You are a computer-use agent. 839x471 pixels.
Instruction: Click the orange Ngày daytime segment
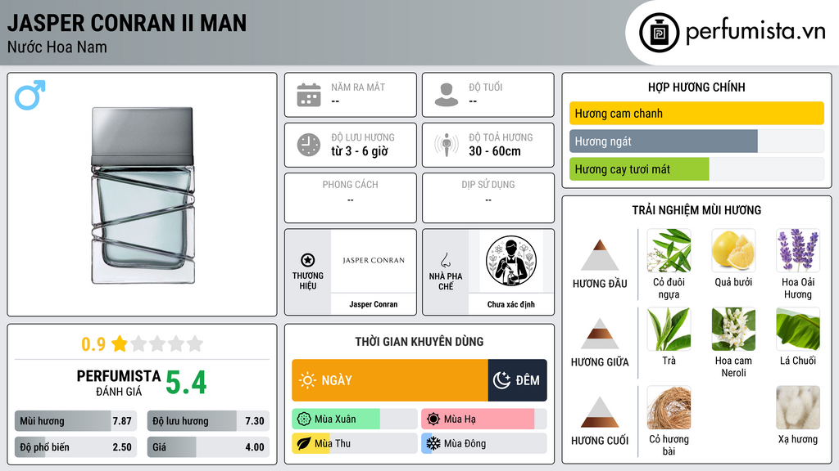point(389,380)
